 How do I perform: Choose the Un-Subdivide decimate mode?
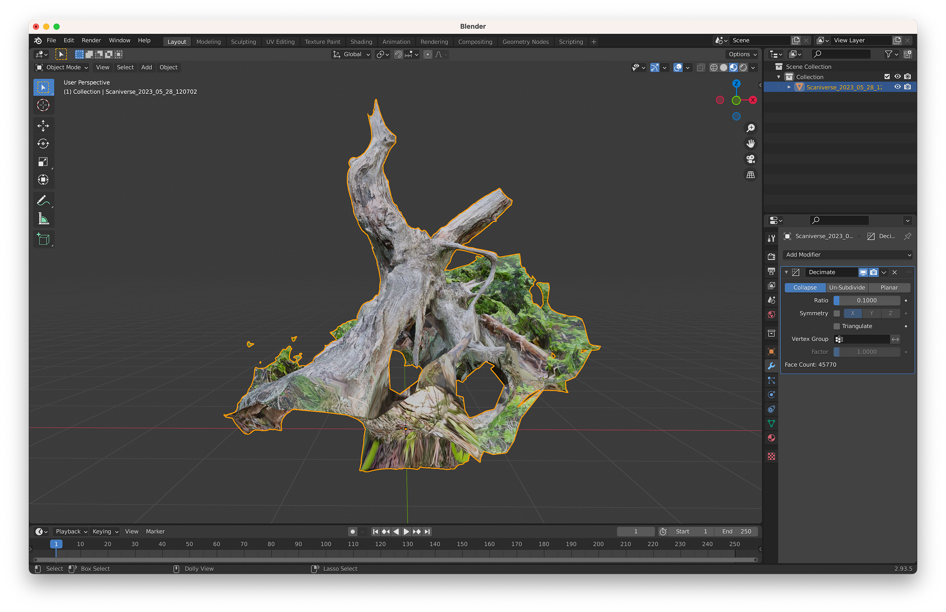pyautogui.click(x=847, y=288)
